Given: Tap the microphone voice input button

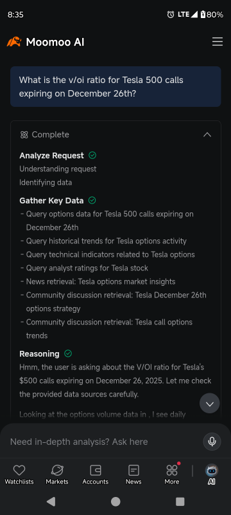Looking at the screenshot, I should tap(212, 442).
